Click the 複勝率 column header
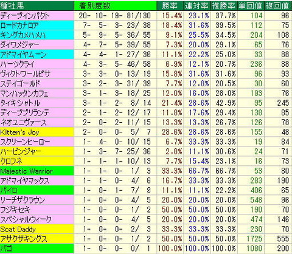The image size is (292, 254). click(224, 5)
